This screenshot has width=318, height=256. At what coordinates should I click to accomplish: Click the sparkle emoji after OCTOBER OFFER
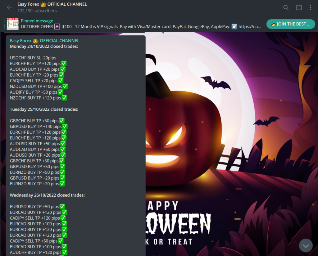pyautogui.click(x=57, y=27)
